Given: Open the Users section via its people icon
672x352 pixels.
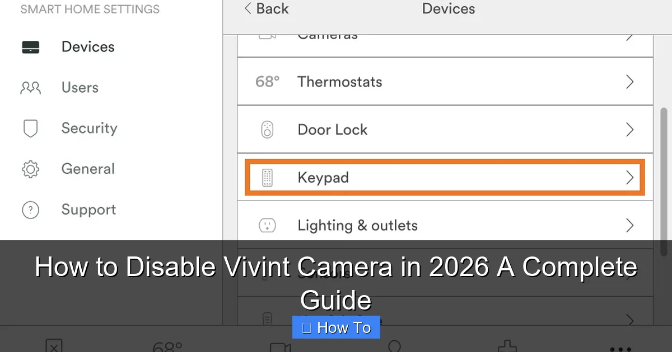Looking at the screenshot, I should [x=30, y=88].
